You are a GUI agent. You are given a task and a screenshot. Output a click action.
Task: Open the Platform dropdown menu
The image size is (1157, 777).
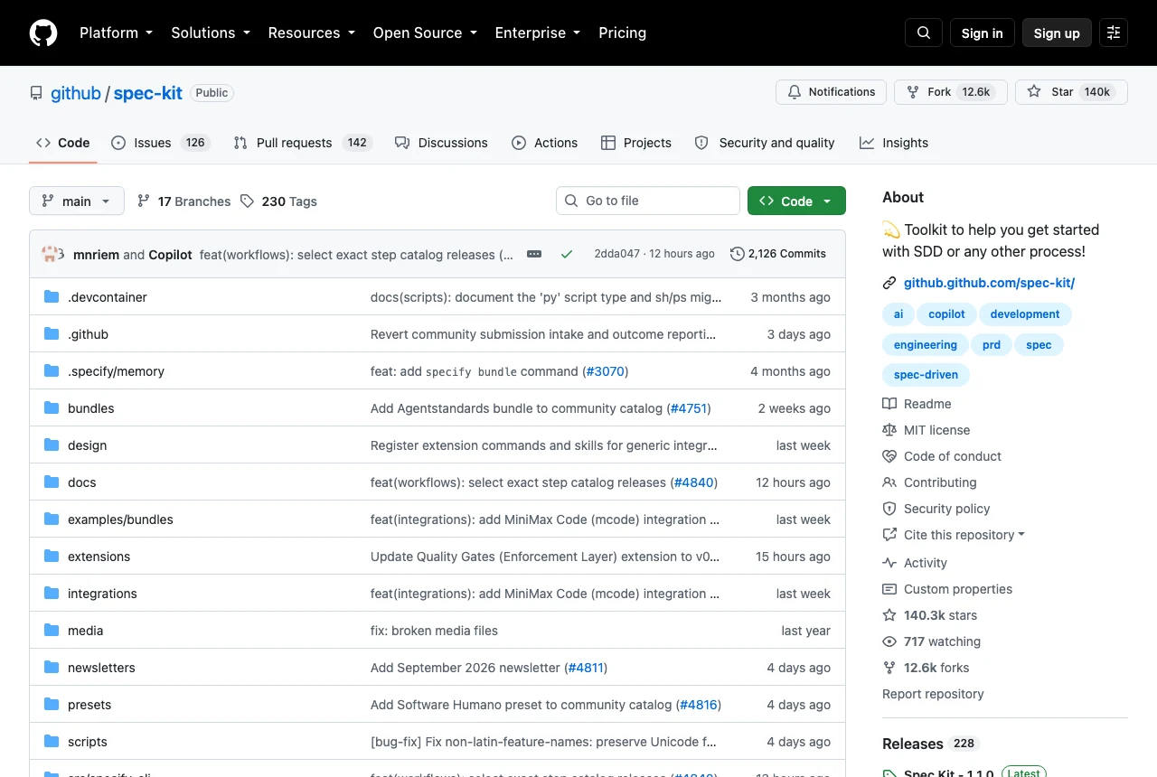[116, 33]
